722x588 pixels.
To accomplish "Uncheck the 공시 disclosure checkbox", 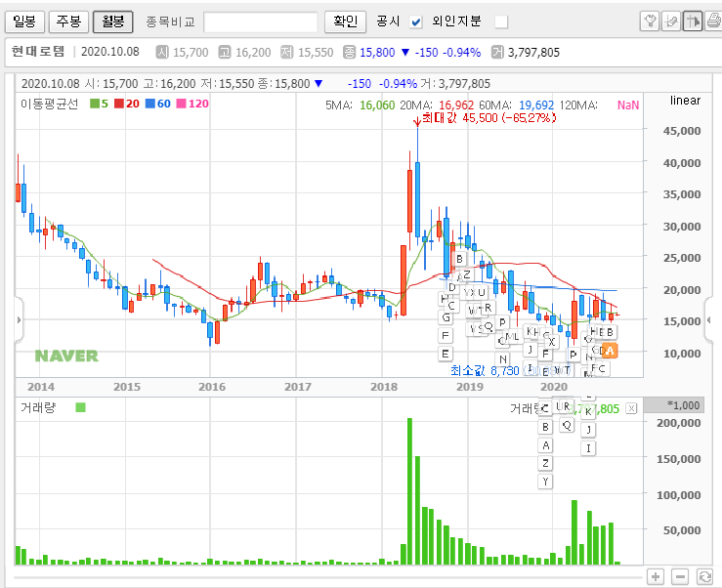I will (x=416, y=21).
